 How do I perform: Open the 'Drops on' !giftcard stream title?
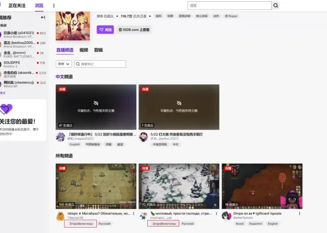pyautogui.click(x=258, y=213)
